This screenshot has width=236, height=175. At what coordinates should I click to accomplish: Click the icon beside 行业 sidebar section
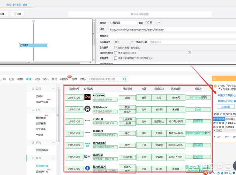33,110
